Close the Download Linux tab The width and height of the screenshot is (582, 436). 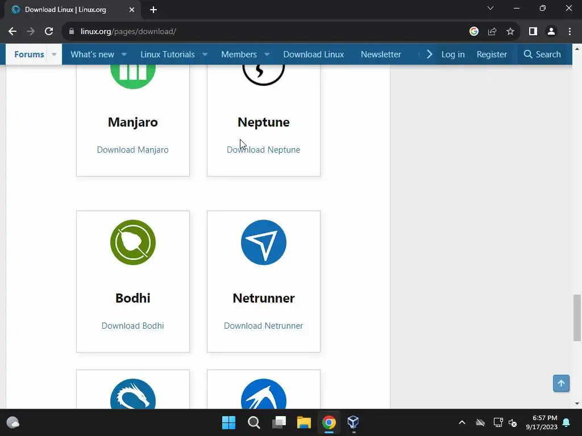(x=132, y=10)
